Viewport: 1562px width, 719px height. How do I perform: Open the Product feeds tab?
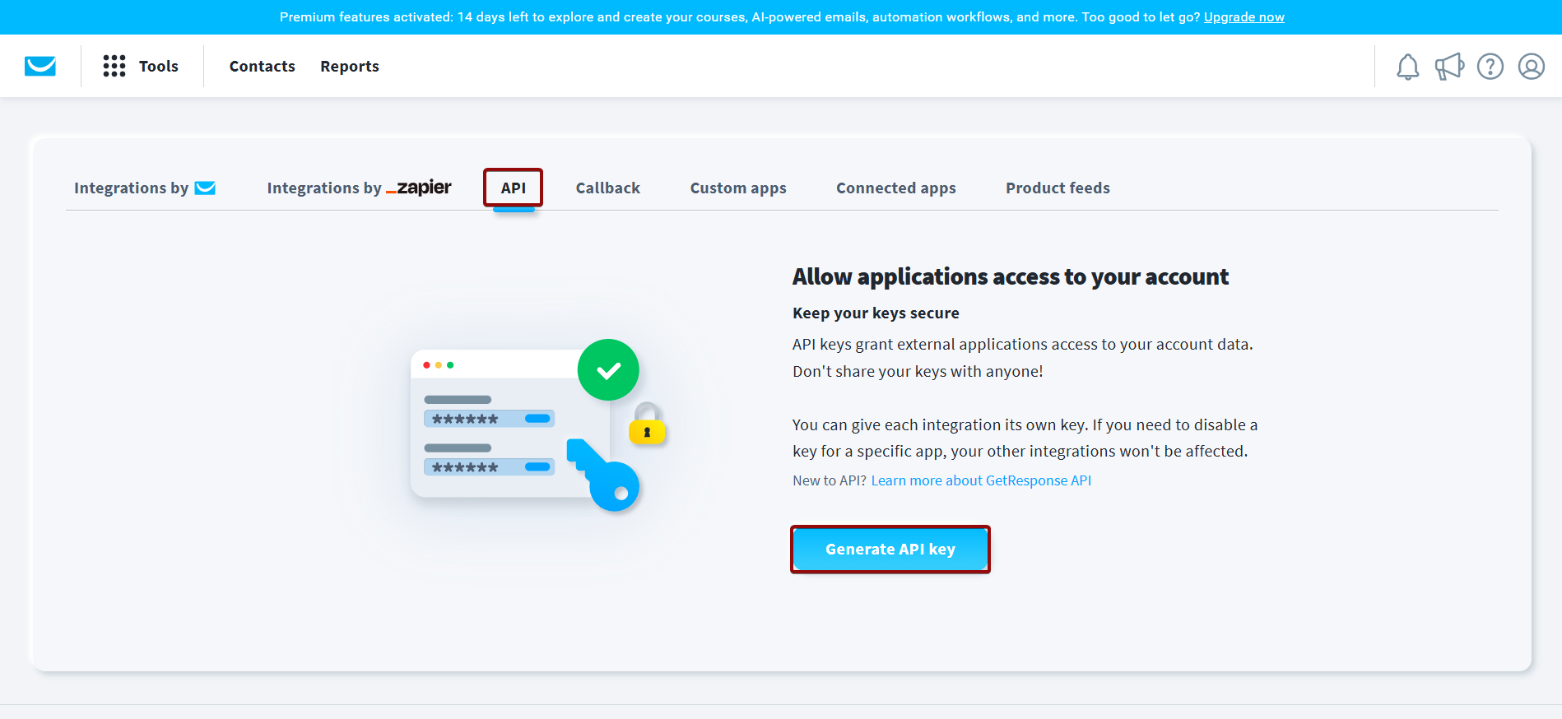tap(1058, 188)
